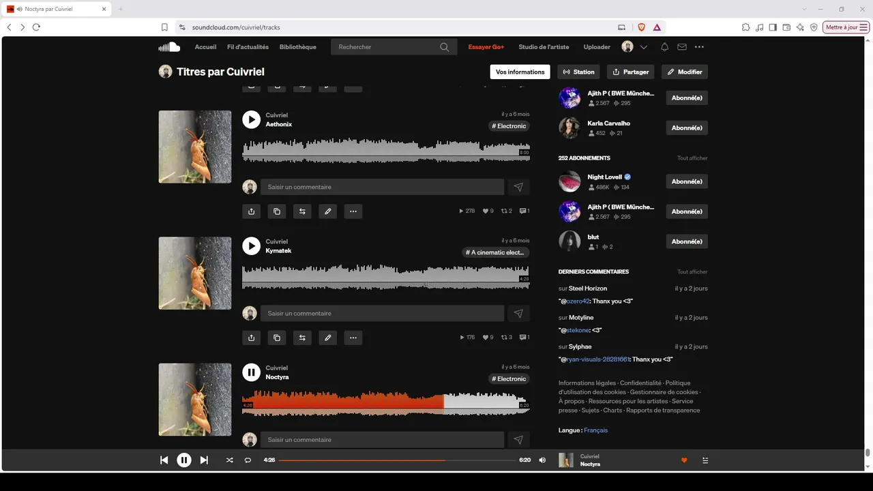
Task: Open the header three-dots more menu
Action: [x=699, y=47]
